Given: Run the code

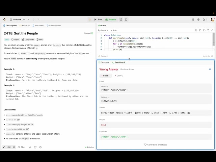Looking at the screenshot, I should click(x=98, y=20).
